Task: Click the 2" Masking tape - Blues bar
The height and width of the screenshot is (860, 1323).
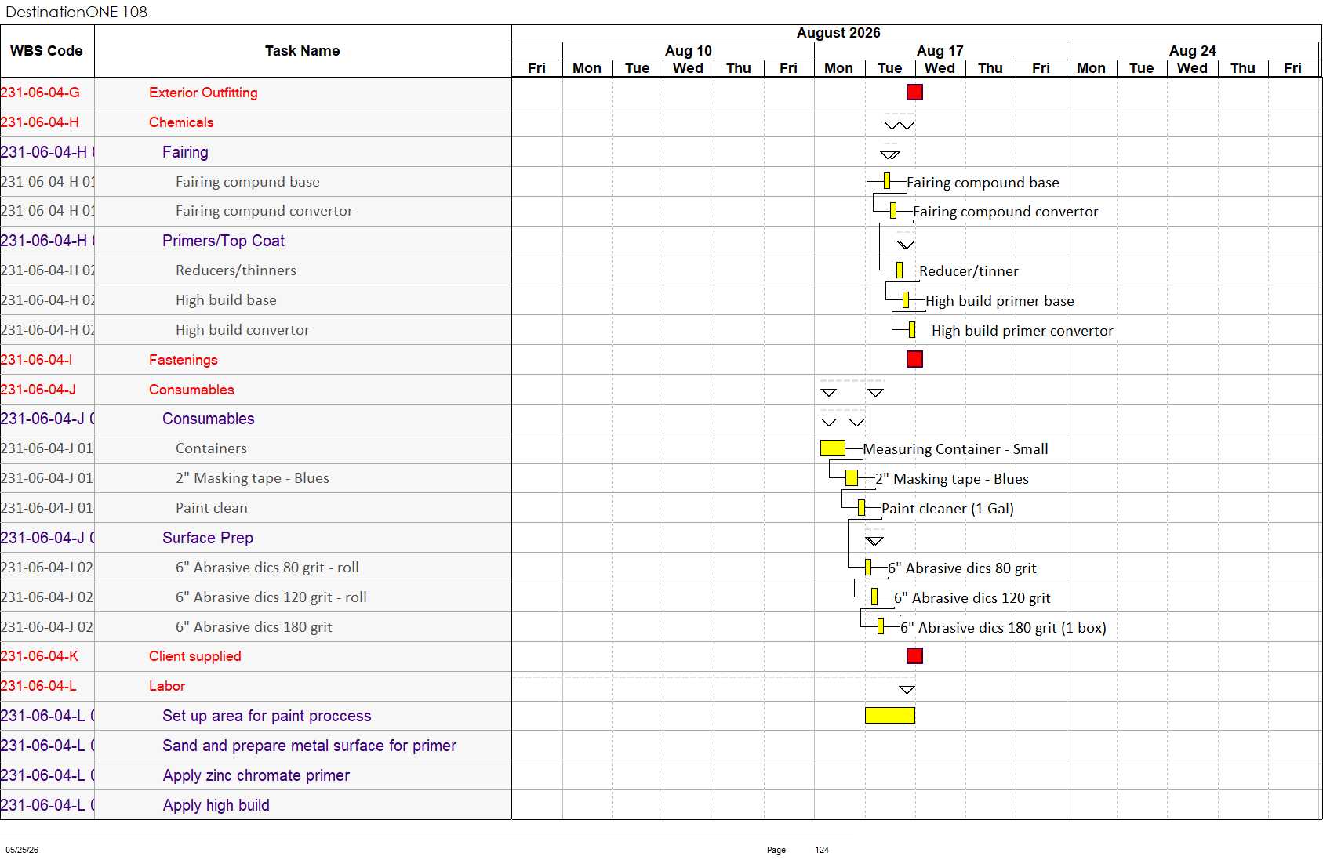Action: (852, 477)
